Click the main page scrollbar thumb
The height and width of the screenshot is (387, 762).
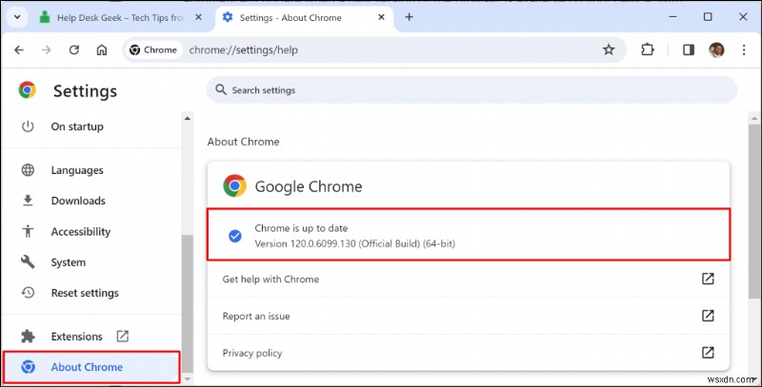754,210
